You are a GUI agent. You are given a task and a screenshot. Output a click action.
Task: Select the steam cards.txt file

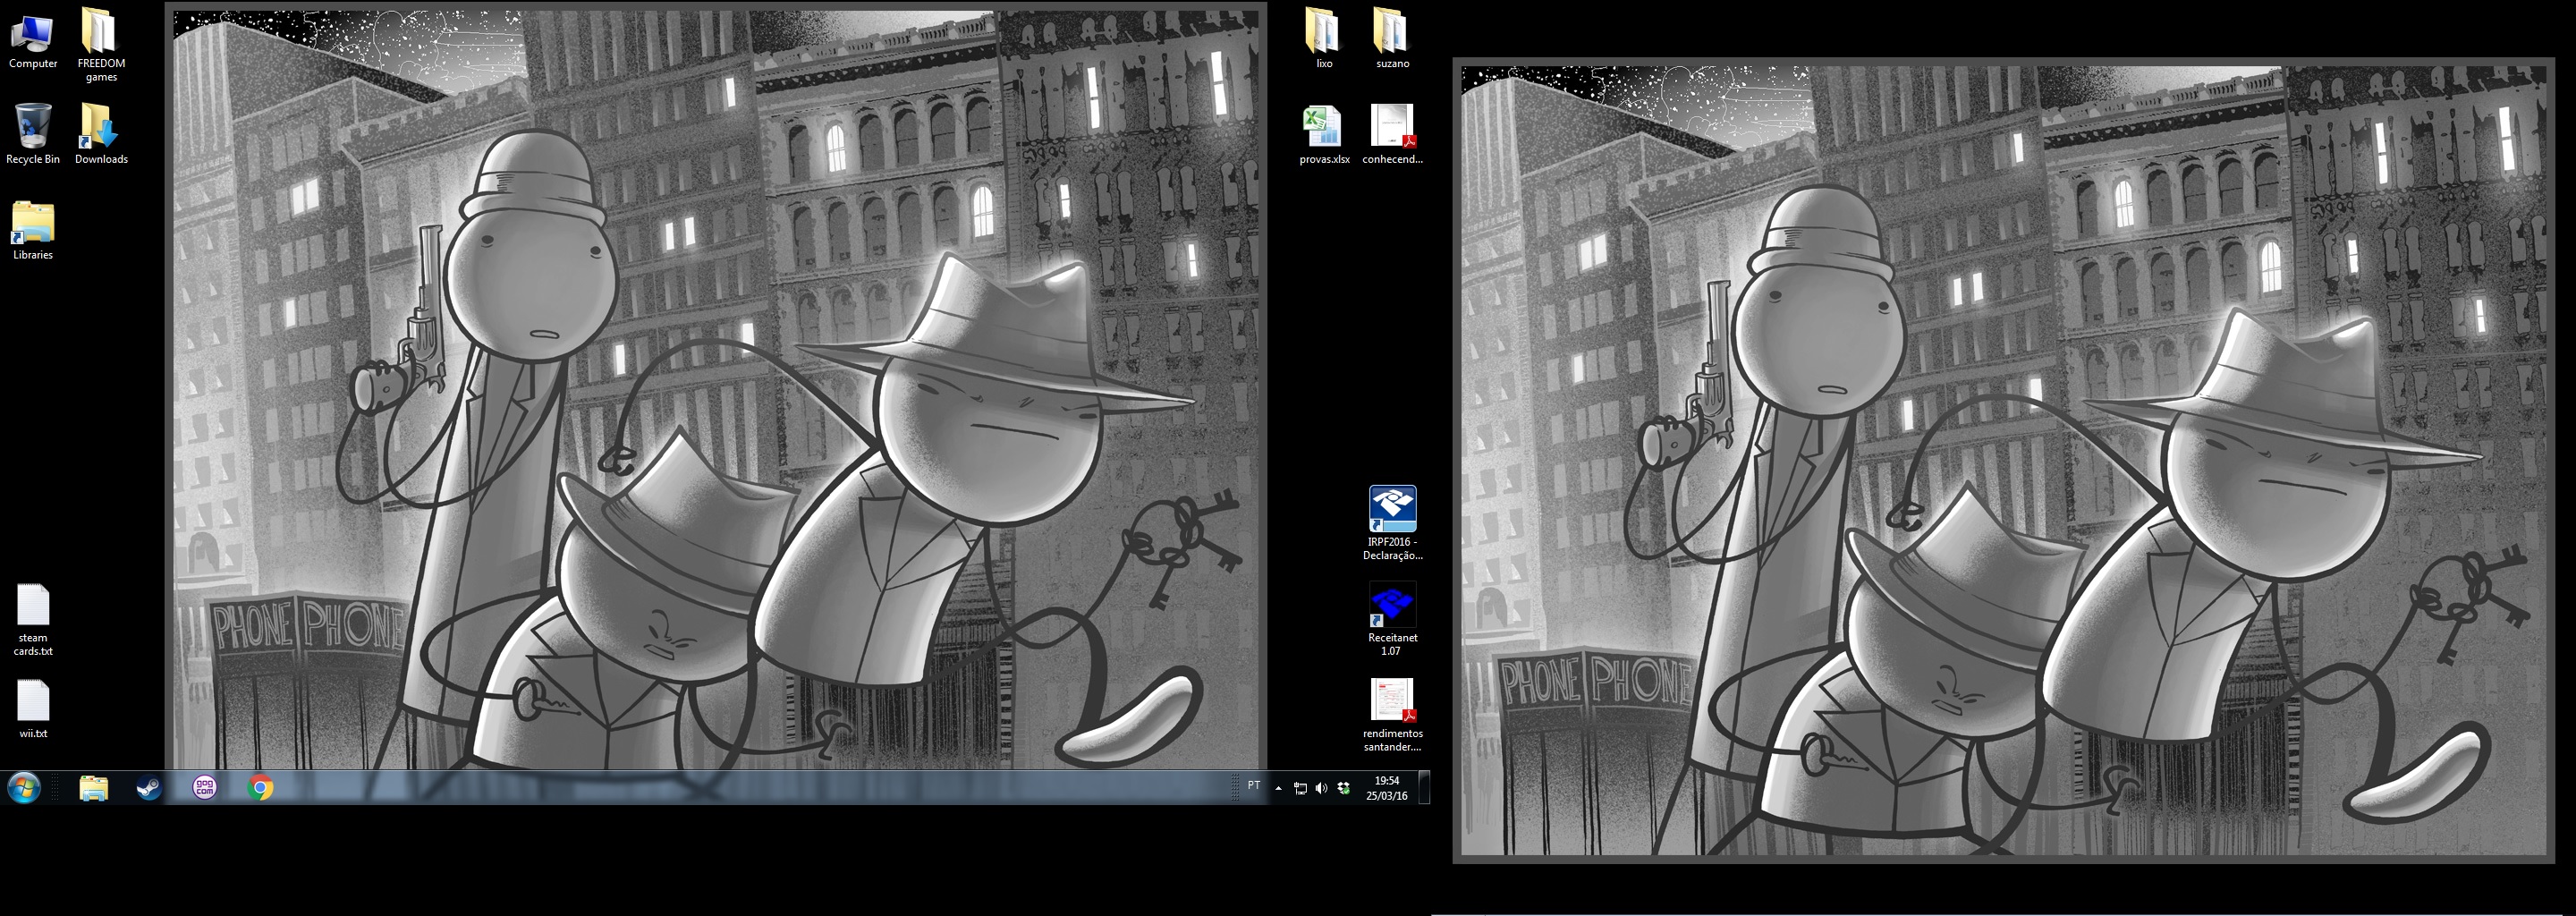coord(33,620)
